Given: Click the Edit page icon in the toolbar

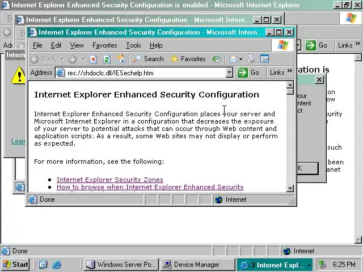Looking at the screenshot, I should 265,59.
